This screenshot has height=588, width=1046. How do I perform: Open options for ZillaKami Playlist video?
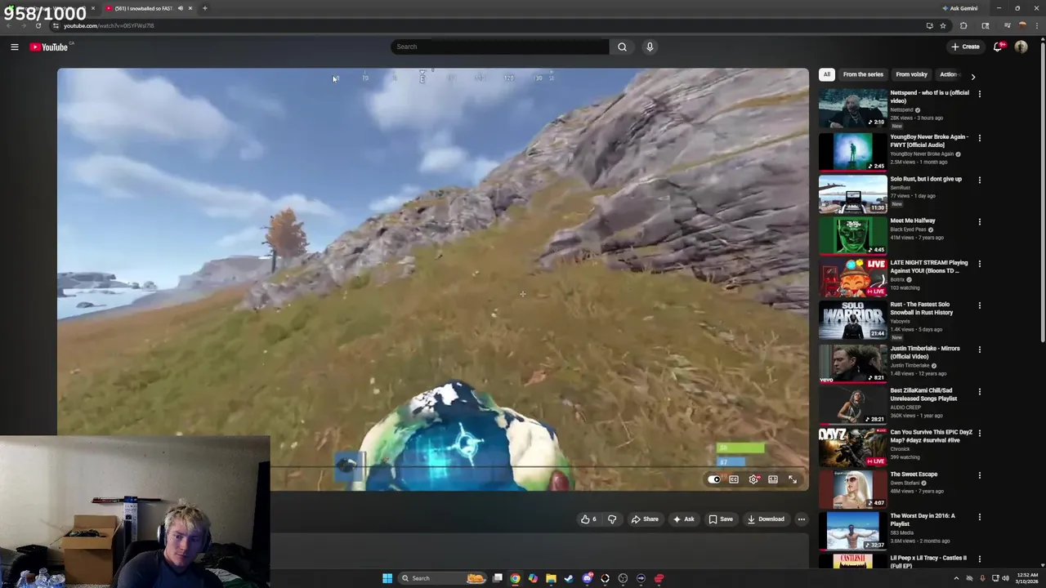tap(980, 391)
